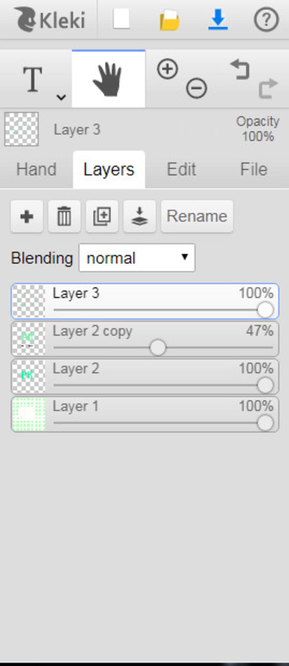Viewport: 289px width, 666px height.
Task: Add a new layer with plus button
Action: 27,217
